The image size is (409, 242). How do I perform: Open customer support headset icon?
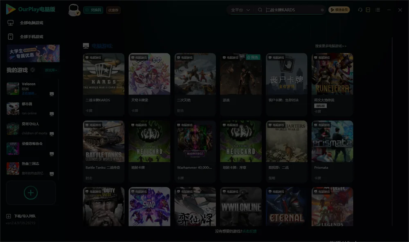[360, 10]
